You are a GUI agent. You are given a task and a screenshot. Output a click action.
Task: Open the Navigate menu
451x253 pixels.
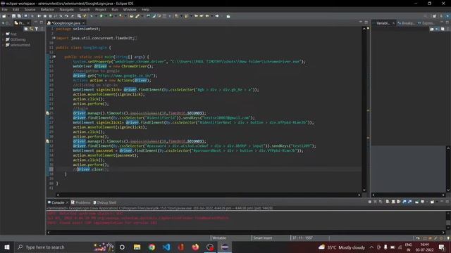click(66, 9)
